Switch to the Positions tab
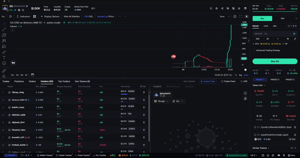This screenshot has width=300, height=158. point(19,81)
